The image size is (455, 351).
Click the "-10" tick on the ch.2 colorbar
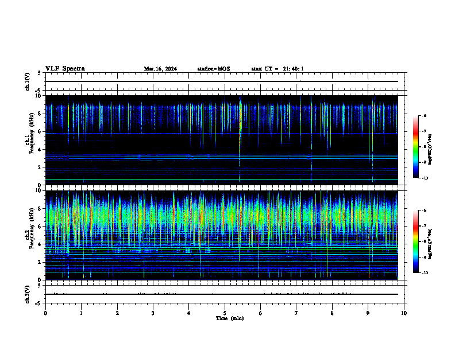(425, 273)
